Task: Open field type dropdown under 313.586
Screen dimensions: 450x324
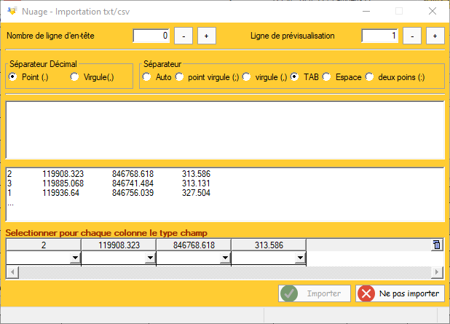Action: coord(300,258)
